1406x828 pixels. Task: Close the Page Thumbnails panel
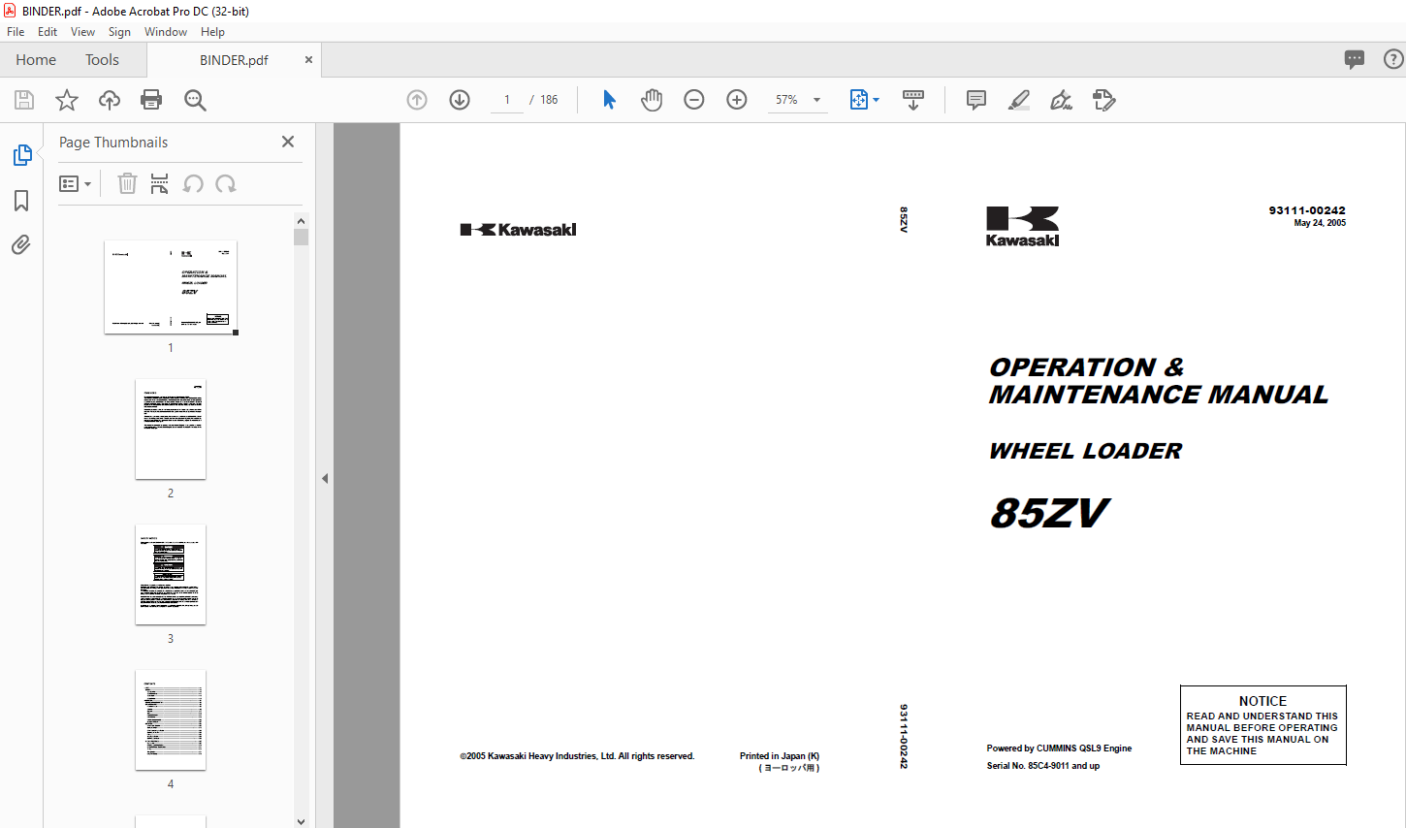click(x=288, y=142)
